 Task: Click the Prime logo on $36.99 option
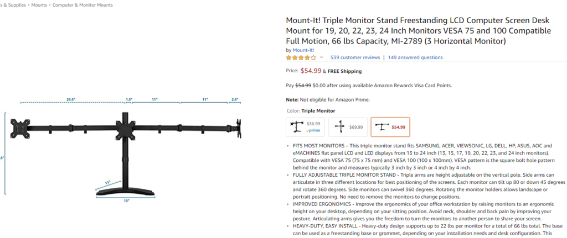[x=313, y=130]
